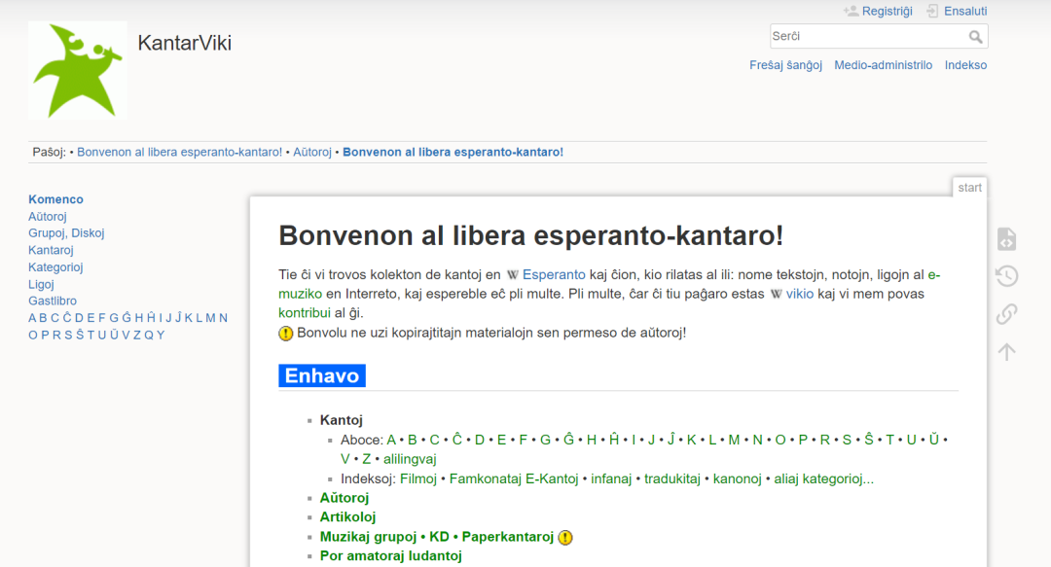Click the main heading Bonvenon al libera esperanto-kantaro!
1051x567 pixels.
tap(531, 236)
